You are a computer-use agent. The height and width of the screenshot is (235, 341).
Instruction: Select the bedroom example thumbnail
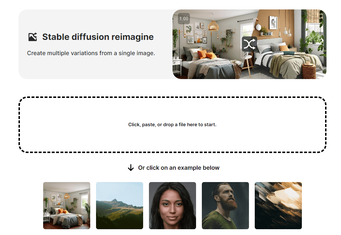pyautogui.click(x=67, y=206)
